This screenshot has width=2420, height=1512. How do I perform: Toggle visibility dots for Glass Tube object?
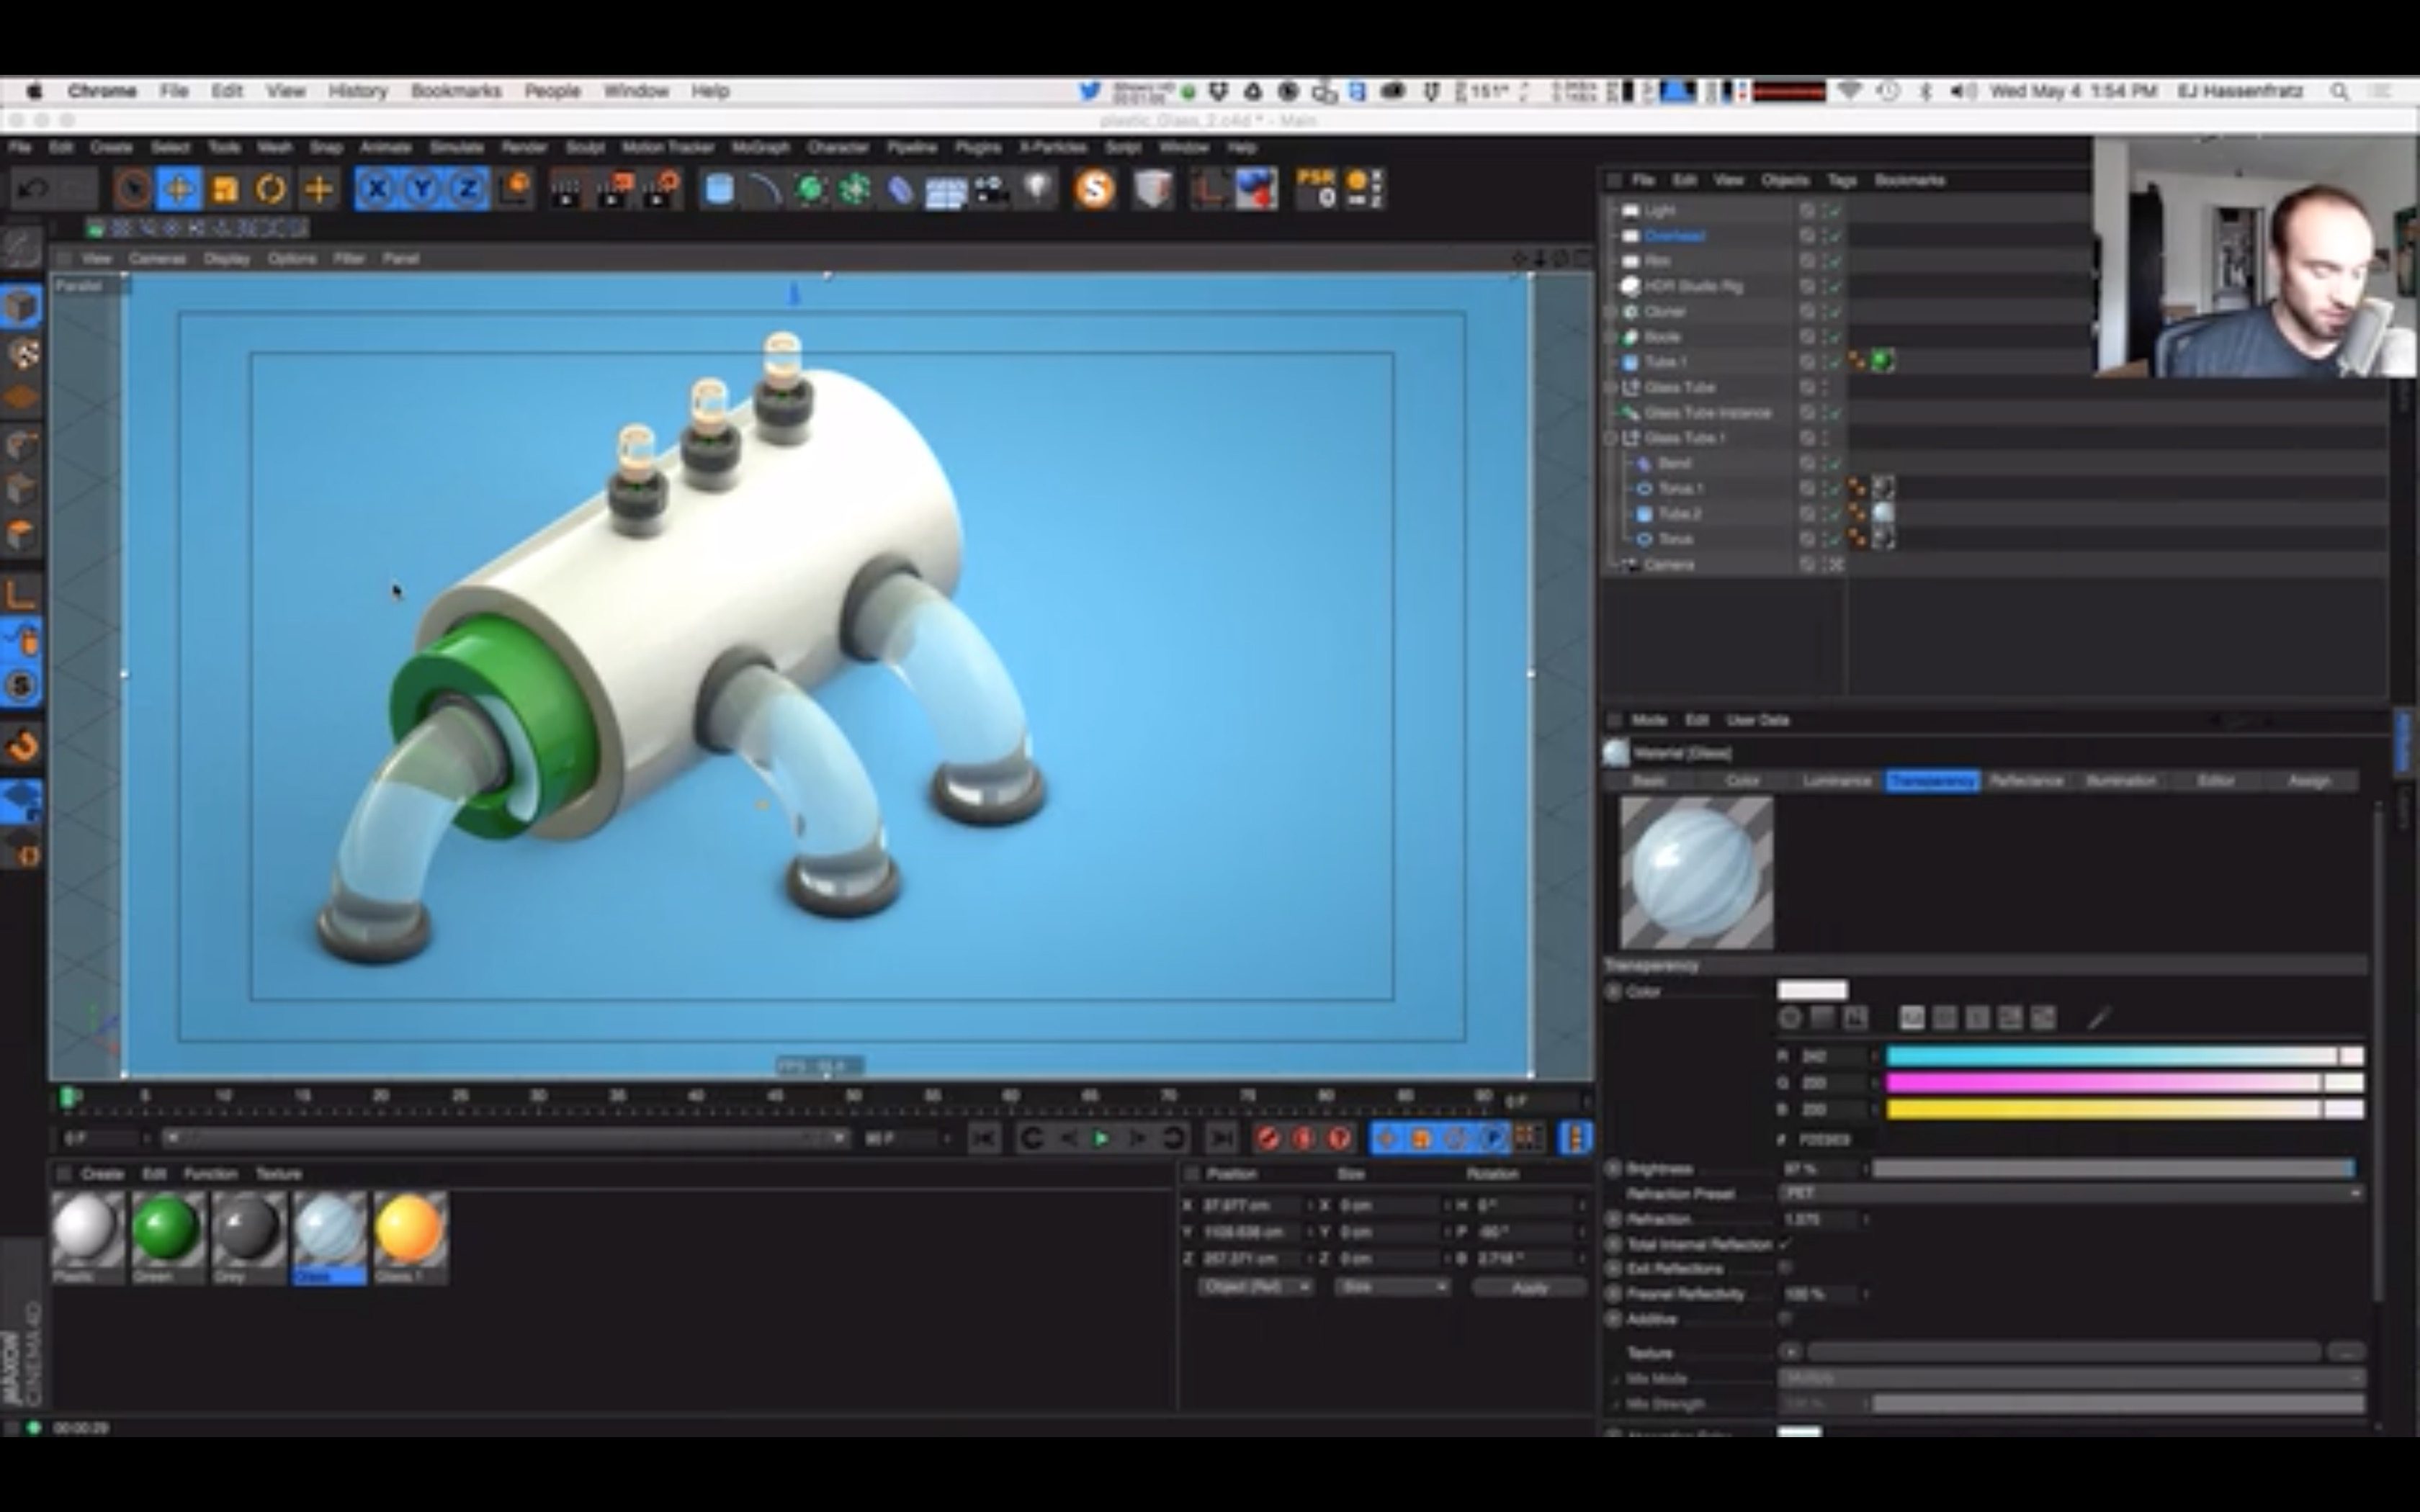point(1826,388)
